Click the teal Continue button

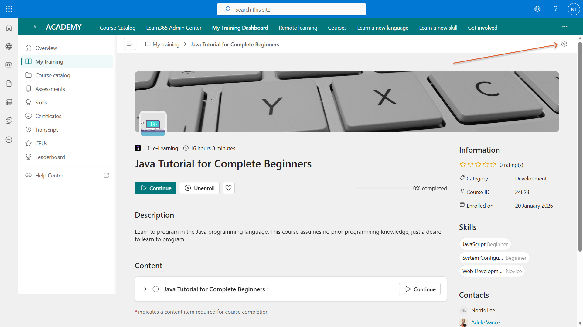tap(155, 188)
